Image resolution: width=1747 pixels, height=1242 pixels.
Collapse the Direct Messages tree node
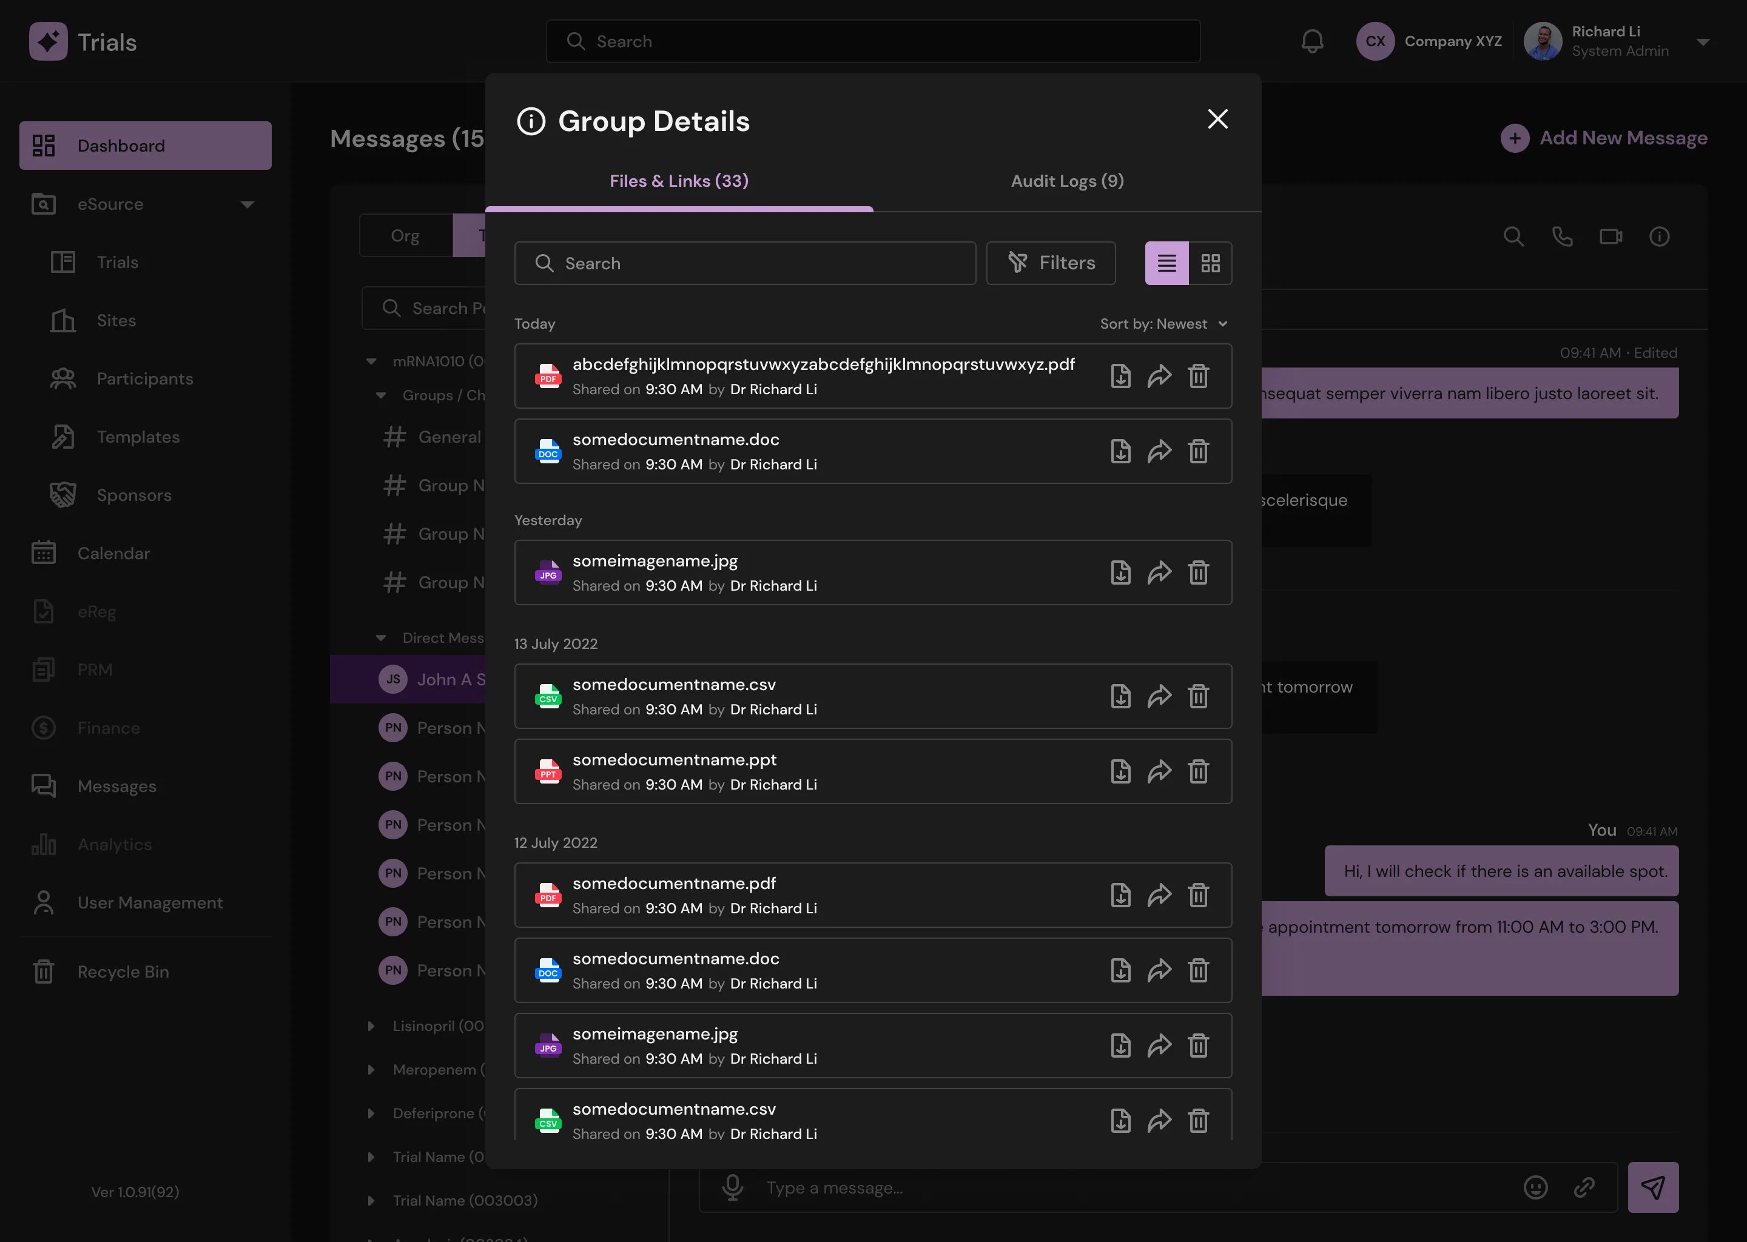click(381, 639)
